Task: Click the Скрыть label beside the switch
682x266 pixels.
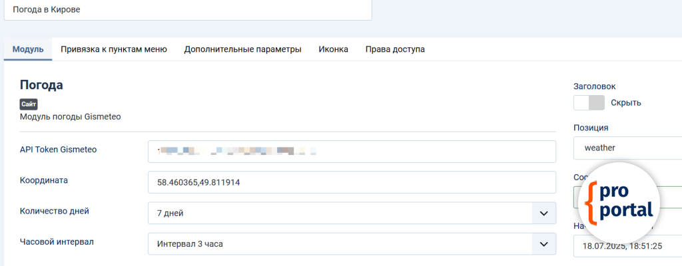Action: point(625,102)
